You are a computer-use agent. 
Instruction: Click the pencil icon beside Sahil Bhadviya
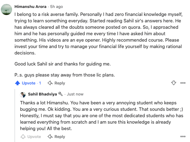pyautogui.click(x=61, y=94)
